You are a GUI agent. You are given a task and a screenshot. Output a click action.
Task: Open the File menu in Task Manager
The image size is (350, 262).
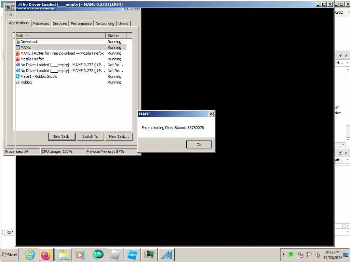click(9, 14)
